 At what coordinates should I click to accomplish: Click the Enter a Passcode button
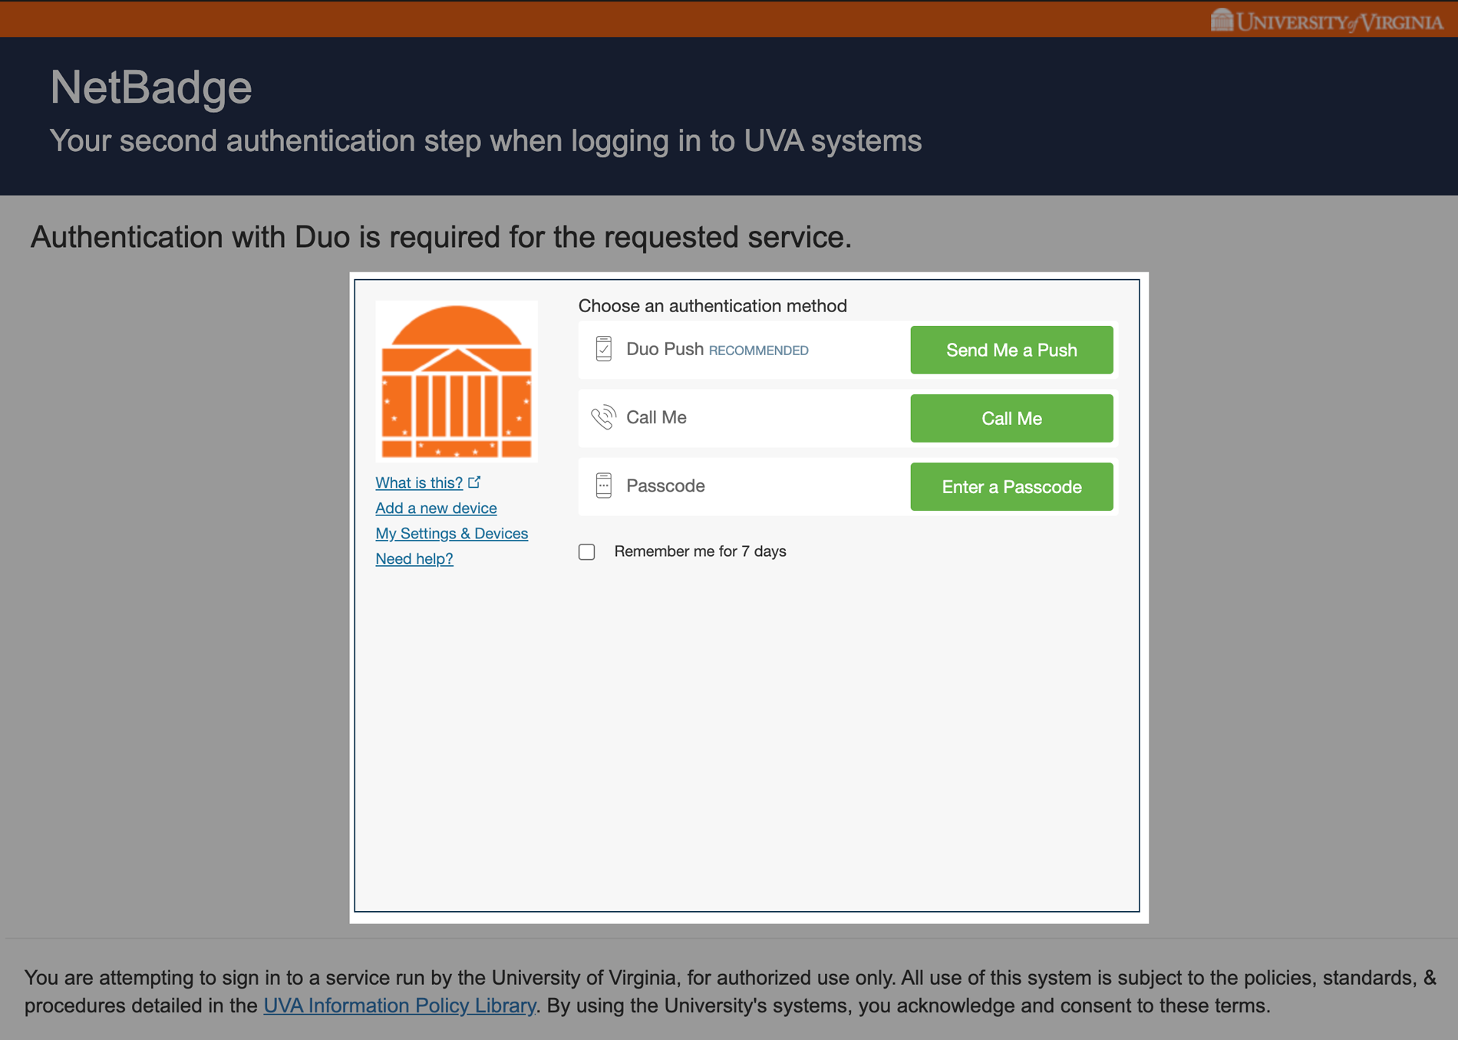tap(1011, 486)
